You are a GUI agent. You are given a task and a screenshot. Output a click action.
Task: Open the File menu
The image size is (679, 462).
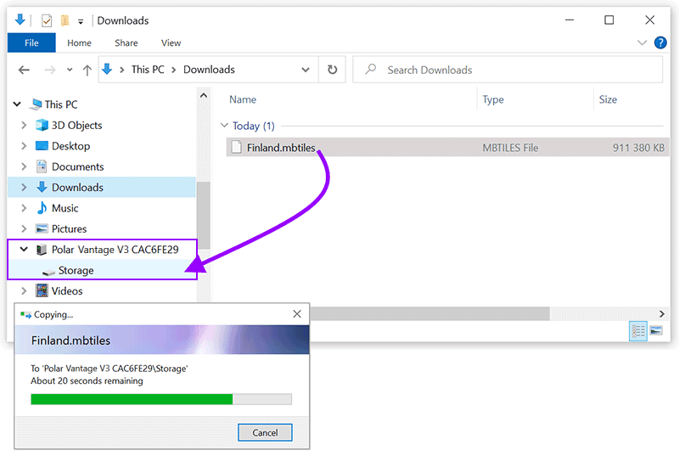tap(31, 42)
